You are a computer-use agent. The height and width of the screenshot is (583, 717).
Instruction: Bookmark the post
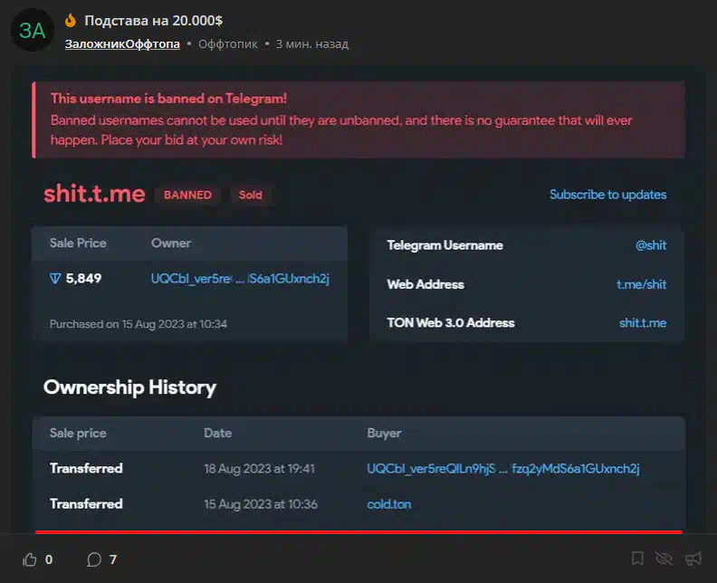[637, 559]
